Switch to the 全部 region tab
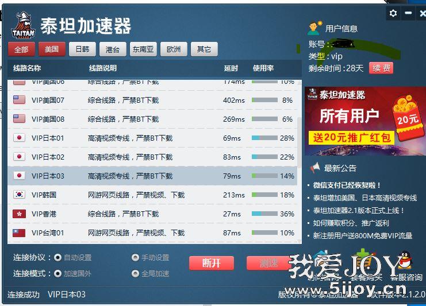This screenshot has height=306, width=426. pyautogui.click(x=21, y=49)
